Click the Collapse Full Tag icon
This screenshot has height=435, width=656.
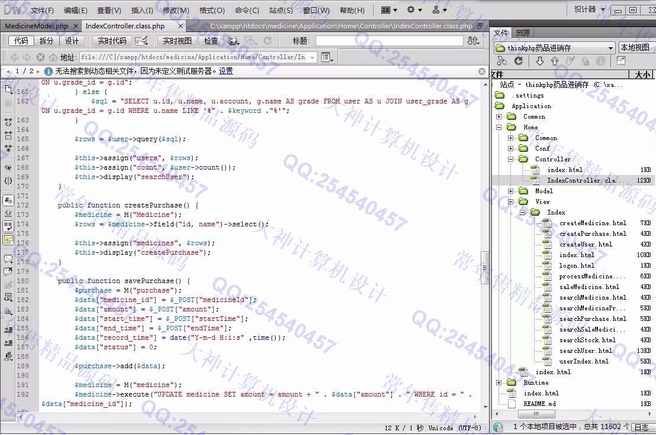click(8, 122)
